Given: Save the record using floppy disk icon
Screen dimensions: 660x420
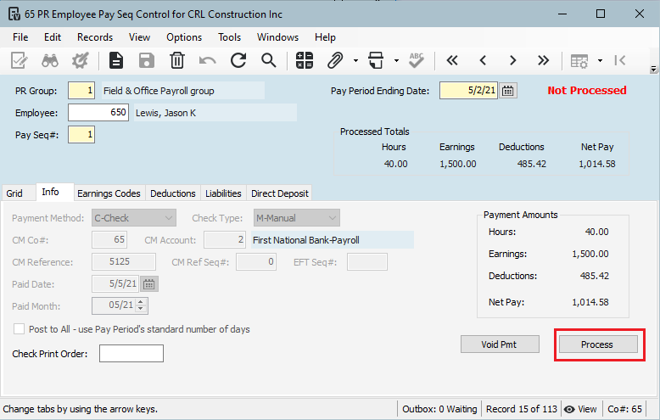Looking at the screenshot, I should (147, 60).
